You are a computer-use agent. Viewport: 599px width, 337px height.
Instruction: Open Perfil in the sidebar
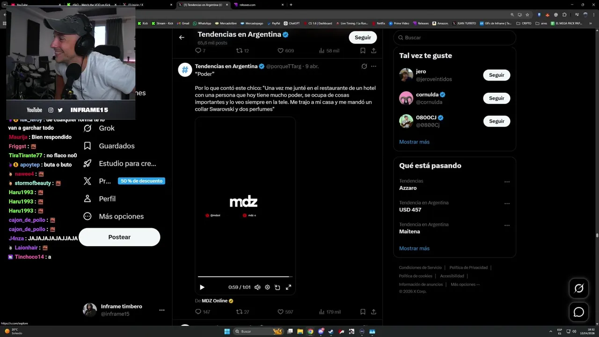pos(100,199)
